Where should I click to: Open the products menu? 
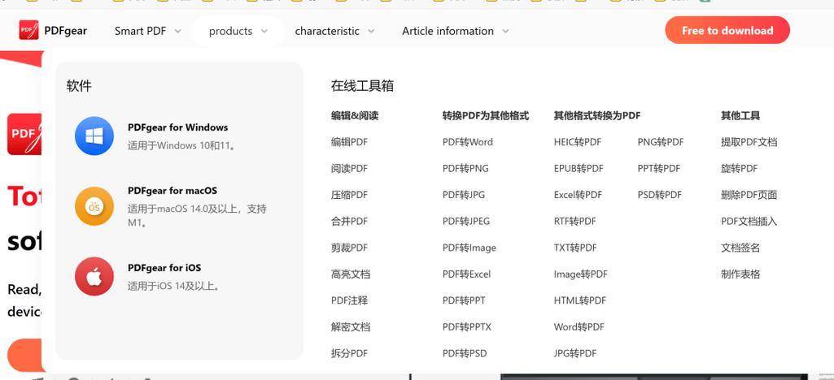click(230, 32)
